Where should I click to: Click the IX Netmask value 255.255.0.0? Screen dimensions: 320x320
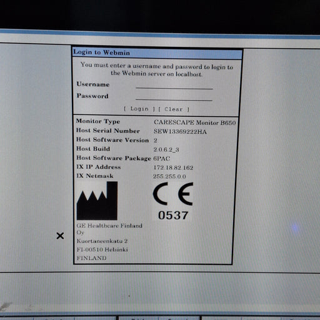[169, 176]
